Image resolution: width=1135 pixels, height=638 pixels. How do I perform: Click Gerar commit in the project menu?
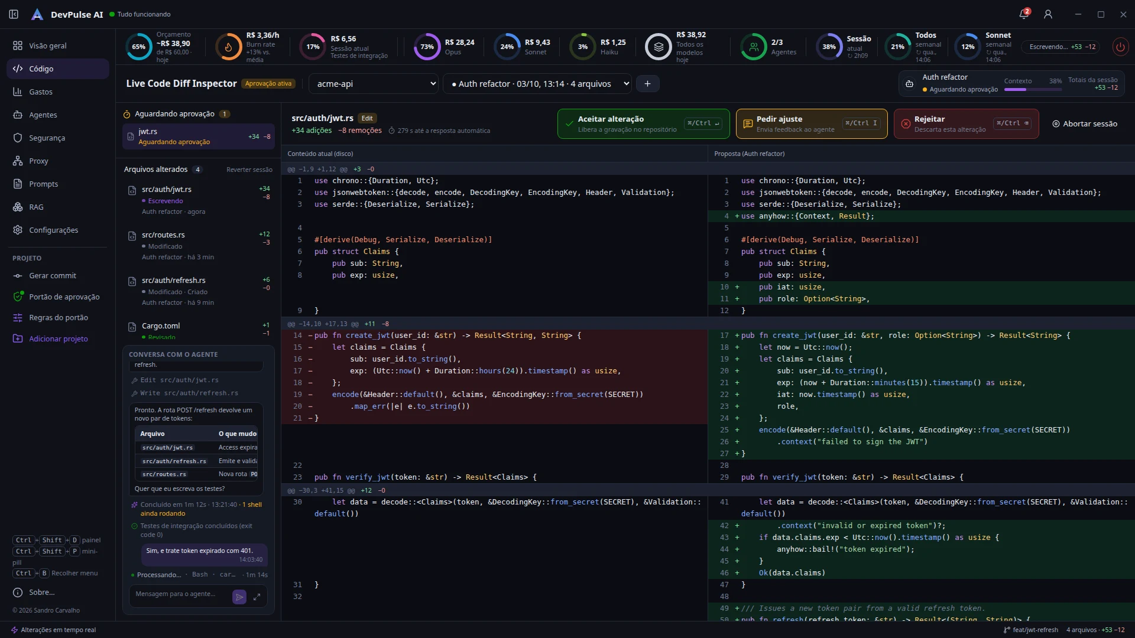57,276
